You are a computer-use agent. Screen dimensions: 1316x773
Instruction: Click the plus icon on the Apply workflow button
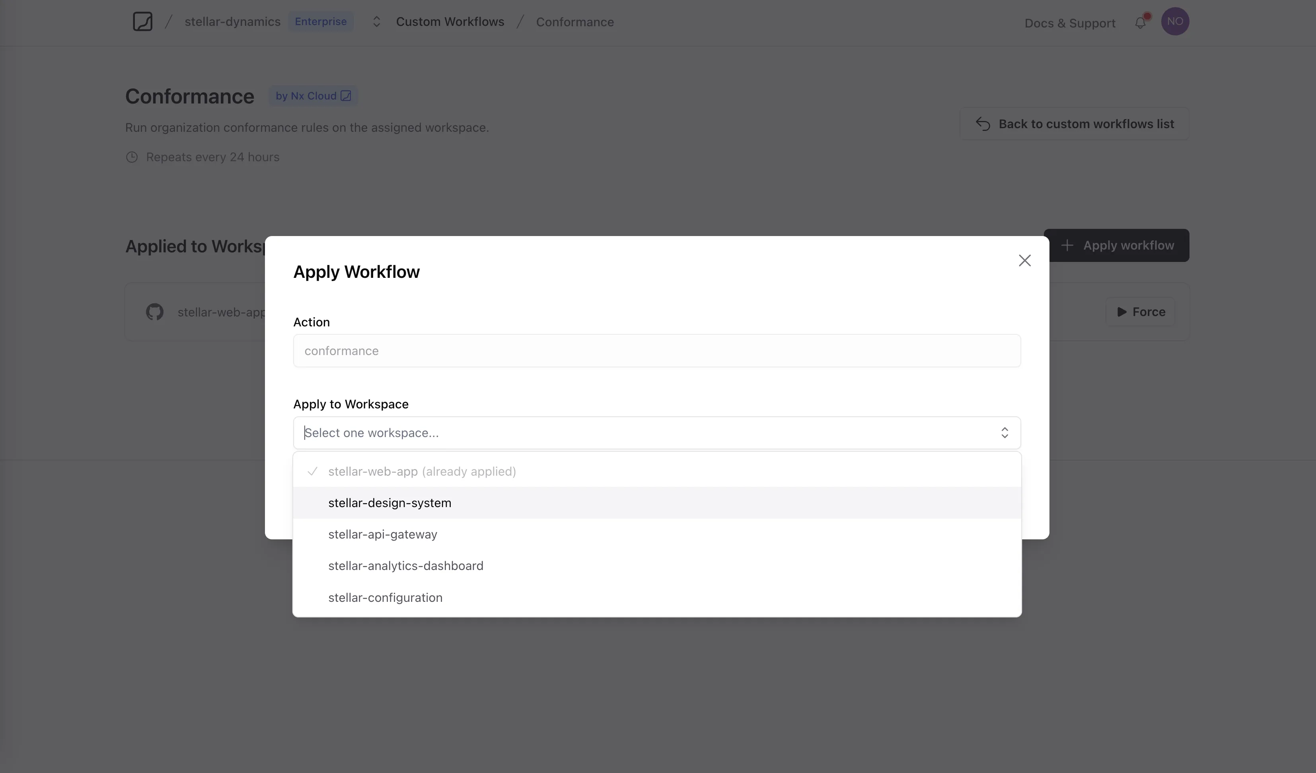tap(1067, 245)
